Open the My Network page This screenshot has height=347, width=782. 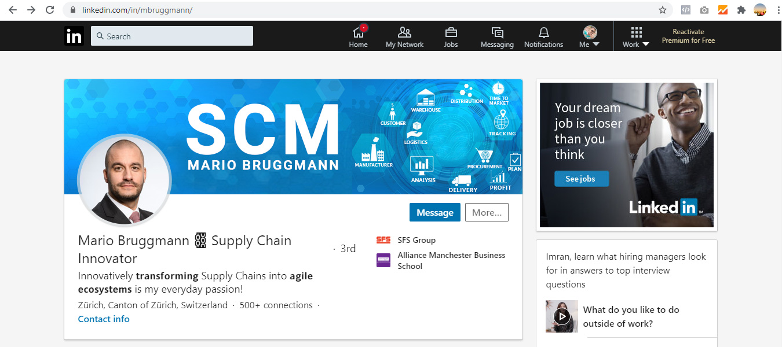(404, 36)
